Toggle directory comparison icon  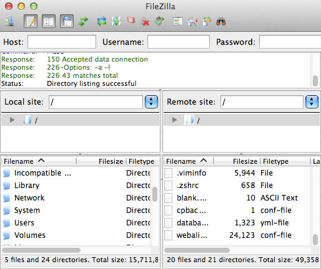click(192, 22)
